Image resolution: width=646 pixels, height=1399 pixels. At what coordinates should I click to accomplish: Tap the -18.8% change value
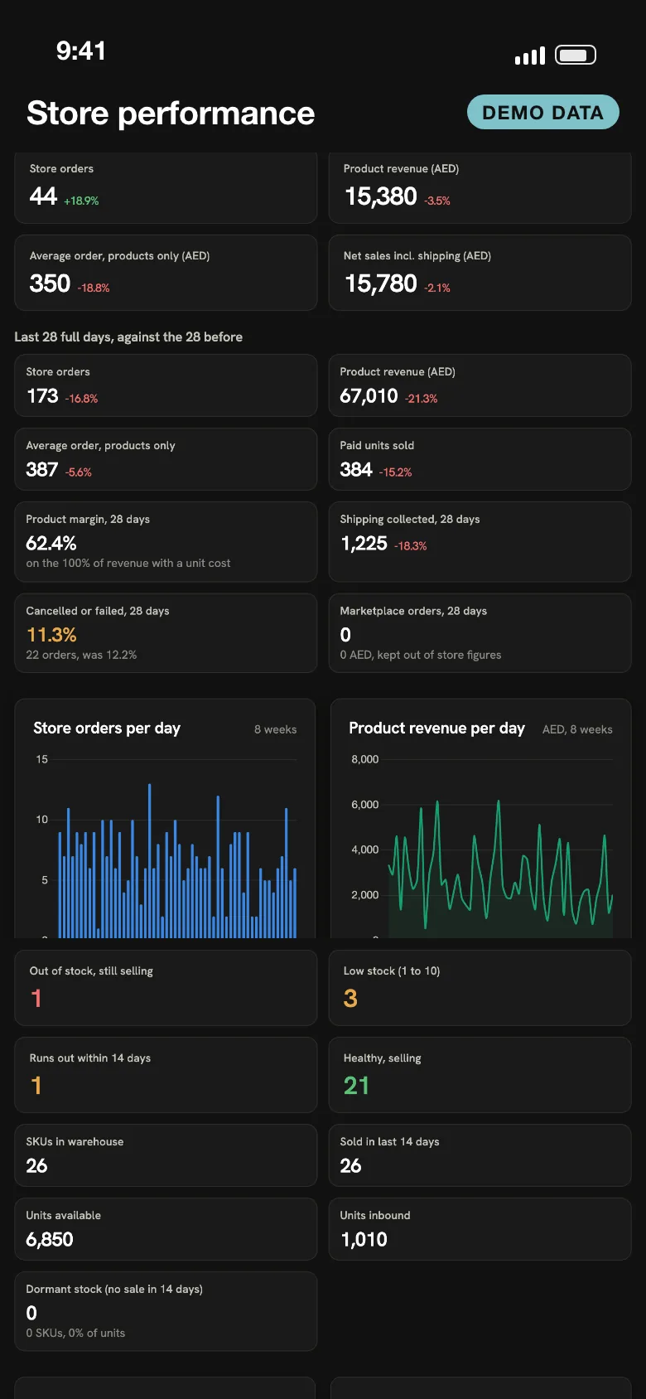click(94, 288)
